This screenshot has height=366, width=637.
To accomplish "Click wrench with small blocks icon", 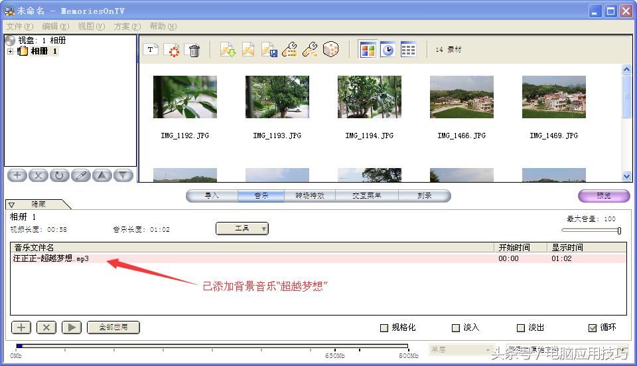I will tap(310, 50).
